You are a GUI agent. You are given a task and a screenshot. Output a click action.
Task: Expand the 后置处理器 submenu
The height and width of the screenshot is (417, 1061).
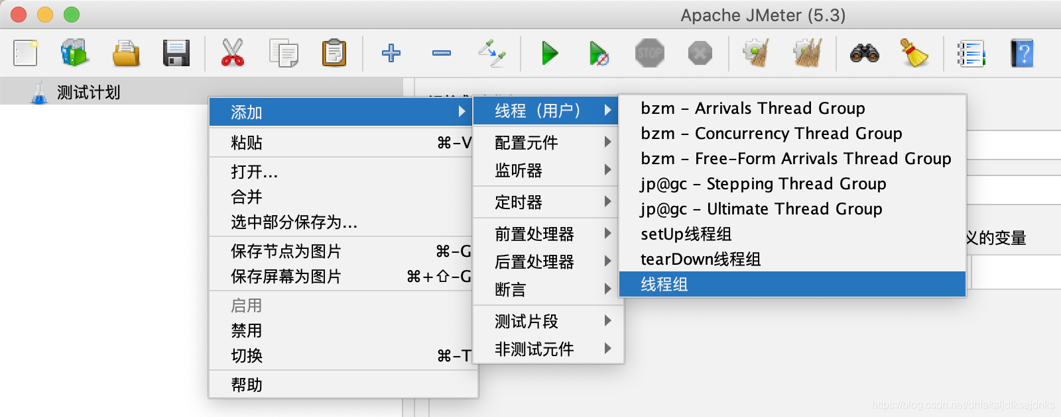tap(546, 261)
